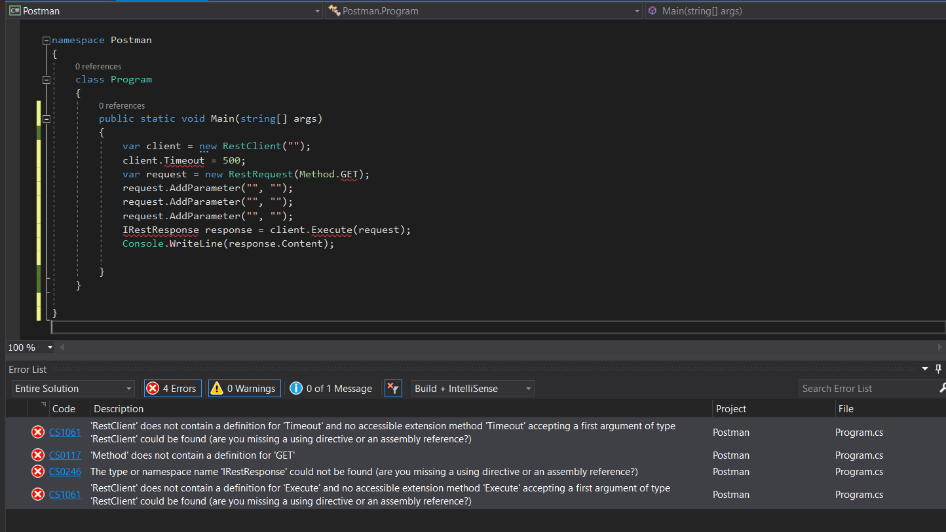This screenshot has height=532, width=946.
Task: Open the Main(string[] args) member dropdown
Action: click(795, 10)
